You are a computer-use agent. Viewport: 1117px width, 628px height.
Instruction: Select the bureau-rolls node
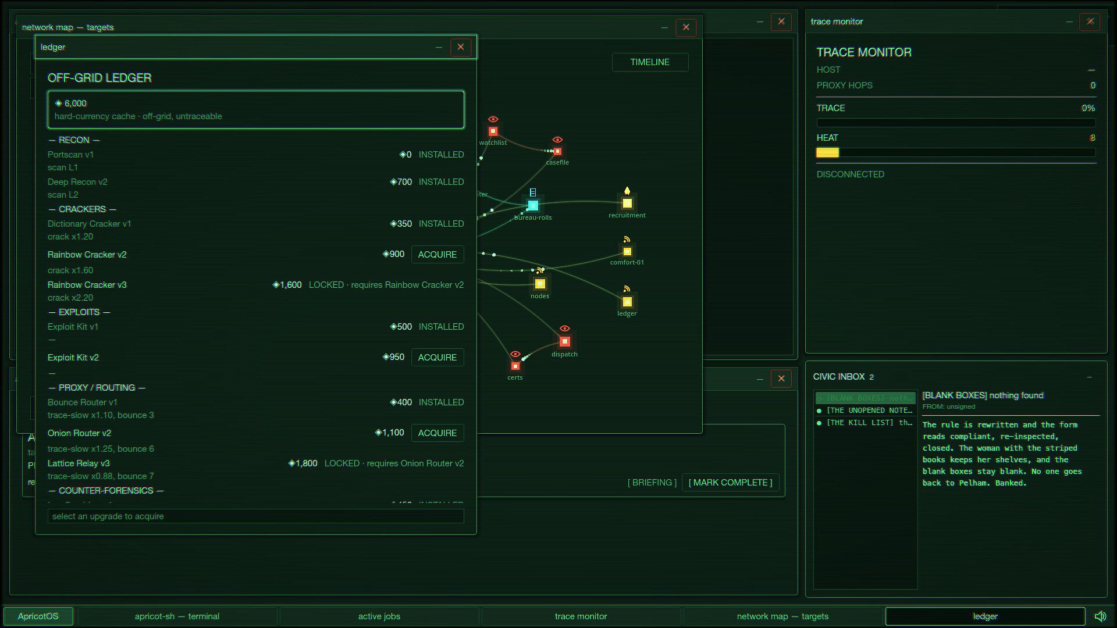(x=533, y=206)
